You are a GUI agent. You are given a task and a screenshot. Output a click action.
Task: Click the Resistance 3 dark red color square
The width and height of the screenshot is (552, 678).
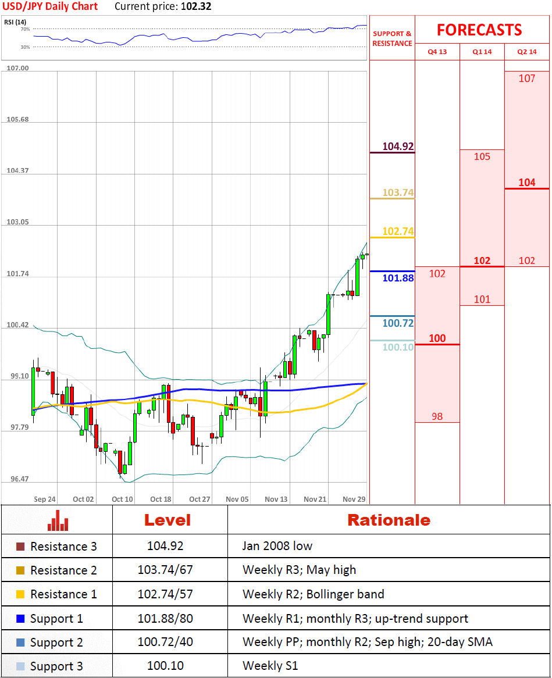click(x=20, y=547)
